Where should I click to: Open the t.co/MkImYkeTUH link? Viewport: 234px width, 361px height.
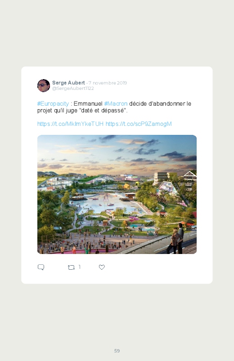(x=70, y=124)
